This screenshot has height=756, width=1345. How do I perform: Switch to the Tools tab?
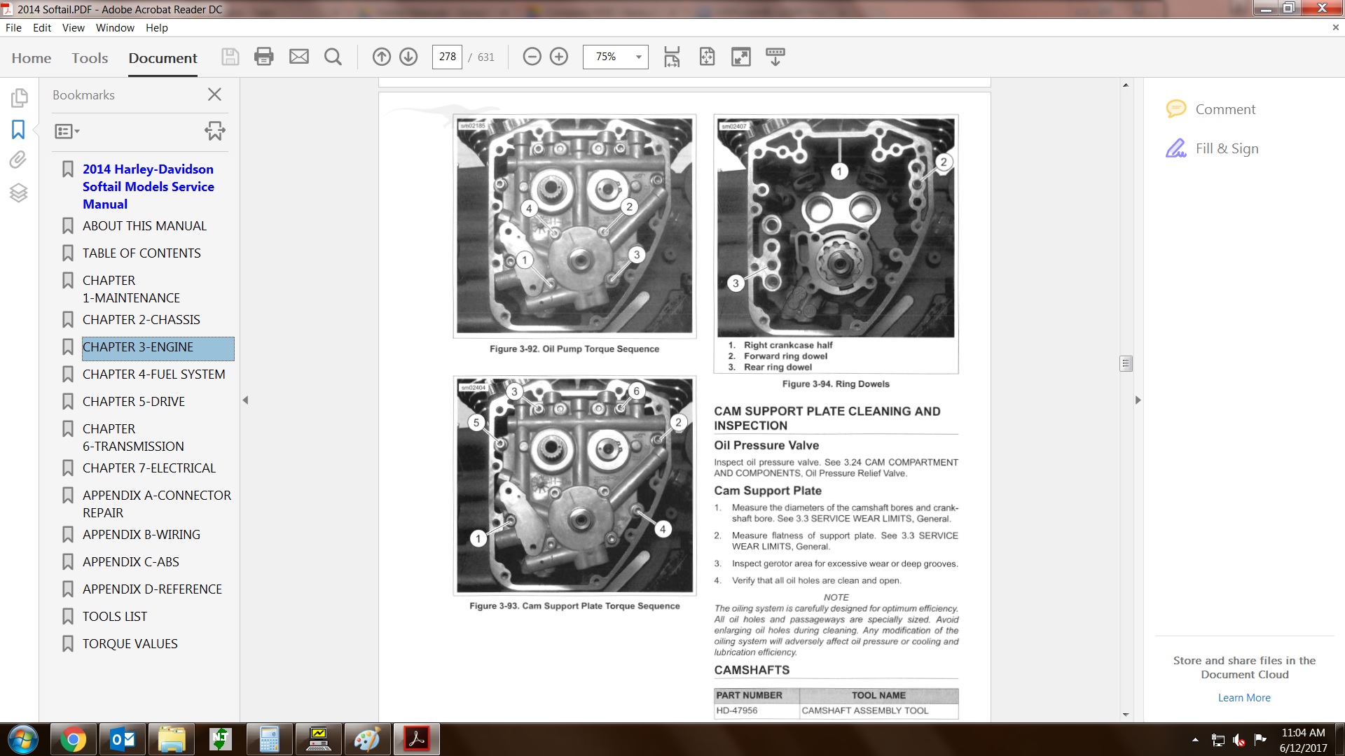click(x=90, y=58)
